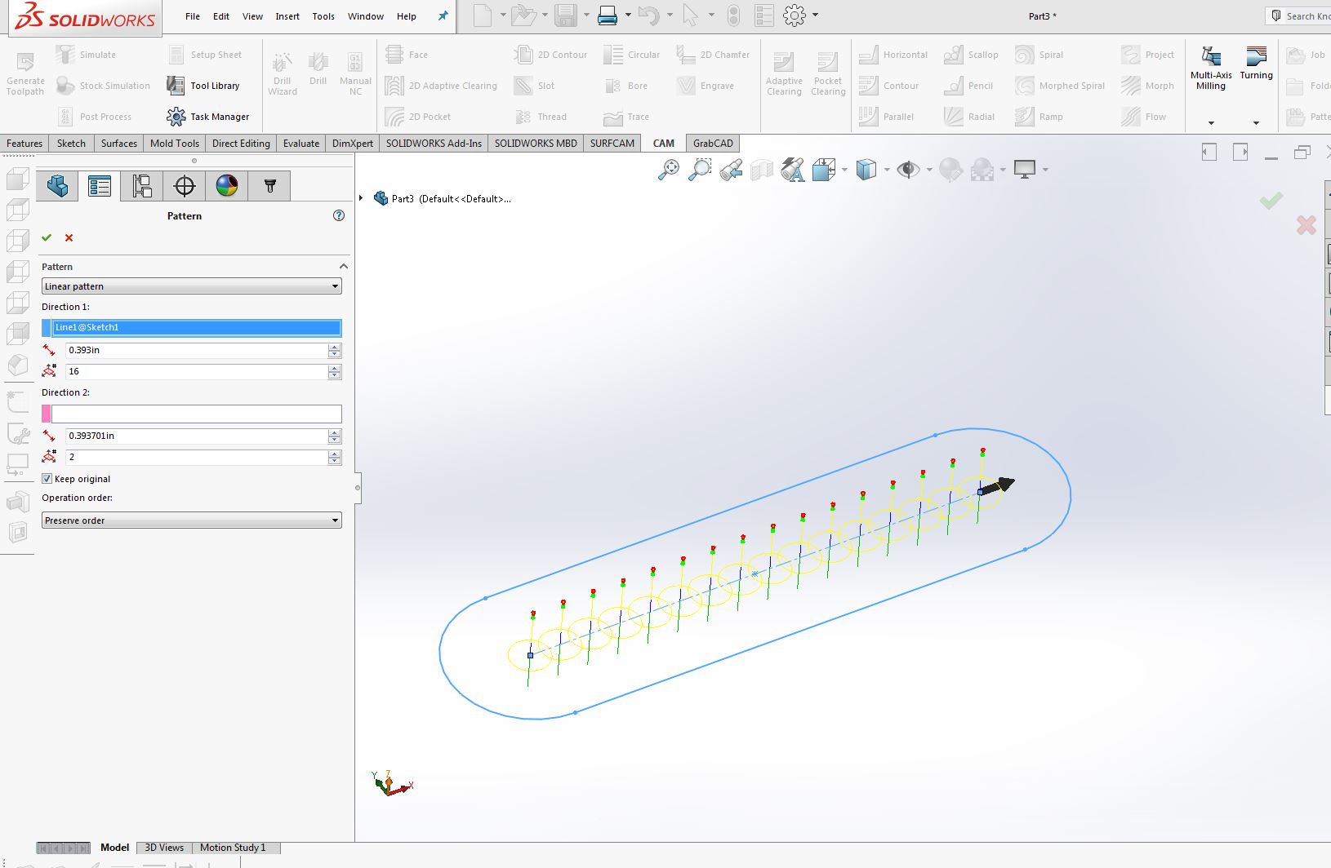Screen dimensions: 1331x868
Task: Click the Direction 1 instance count field 16
Action: coord(197,371)
